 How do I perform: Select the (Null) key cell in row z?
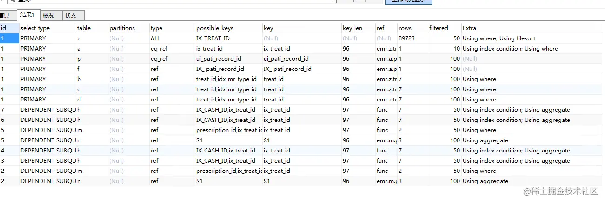coord(302,38)
